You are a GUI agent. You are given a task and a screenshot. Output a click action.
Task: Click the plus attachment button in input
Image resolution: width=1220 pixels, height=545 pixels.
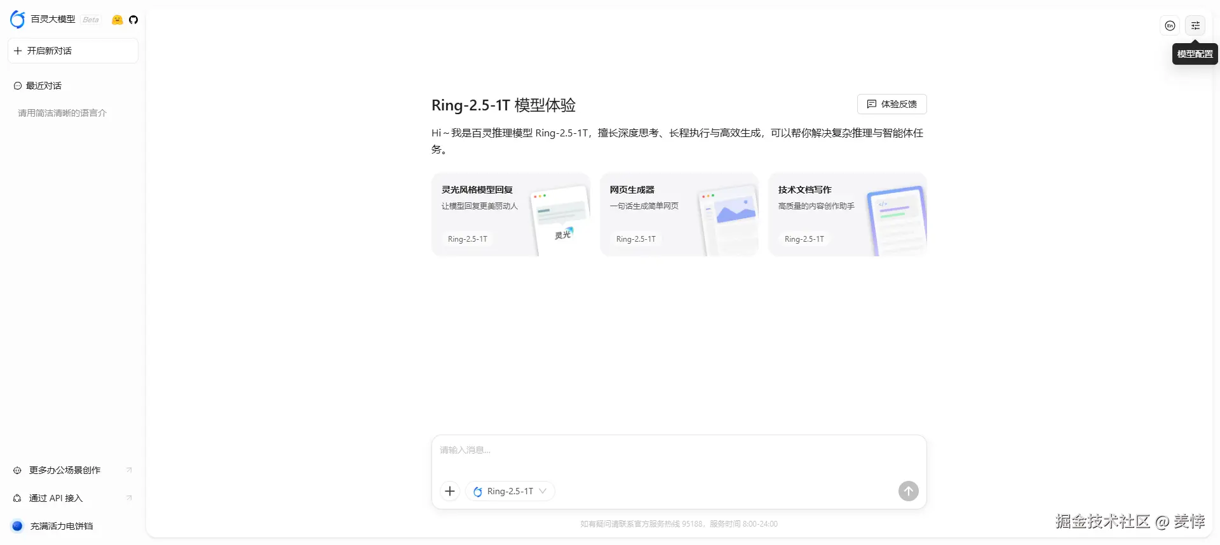(450, 491)
